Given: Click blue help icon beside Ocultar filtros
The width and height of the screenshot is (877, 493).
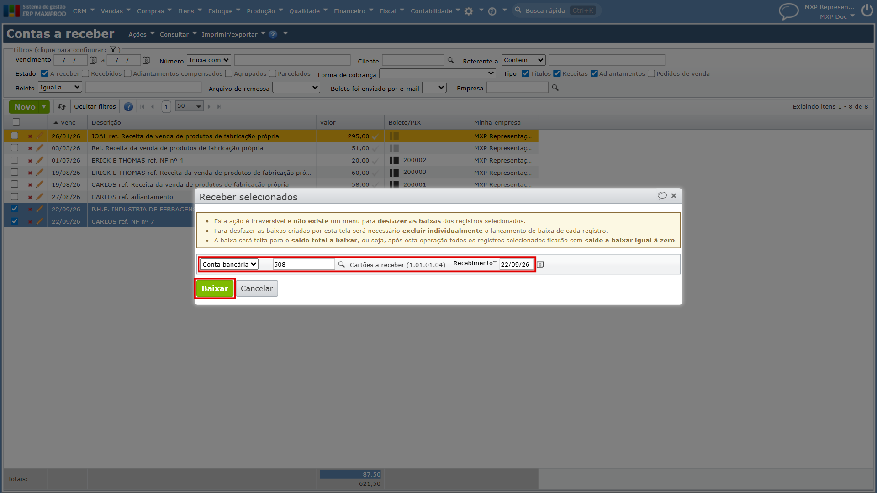Looking at the screenshot, I should tap(128, 107).
